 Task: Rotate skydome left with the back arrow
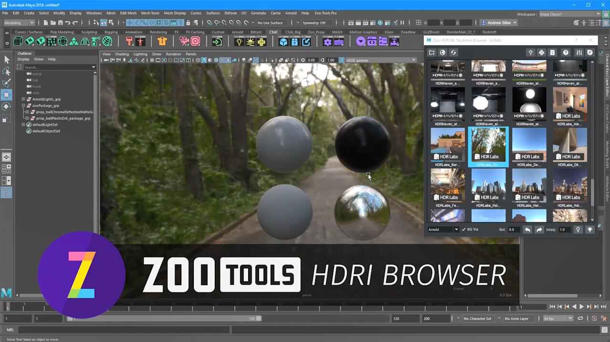click(x=527, y=229)
